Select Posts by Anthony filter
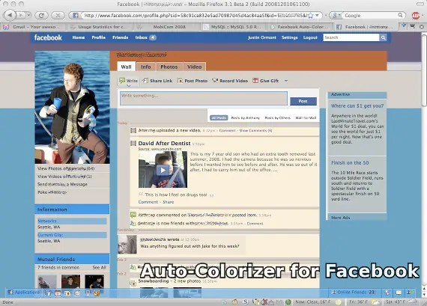The width and height of the screenshot is (427, 306). (x=246, y=117)
